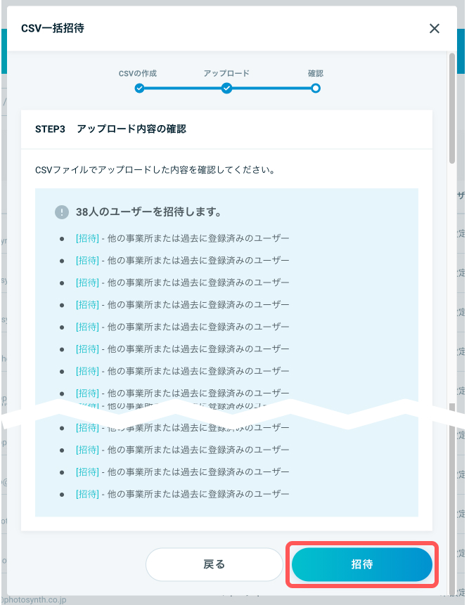Click the 招待 button to send invitations
Viewport: 469px width, 605px height.
[x=361, y=564]
